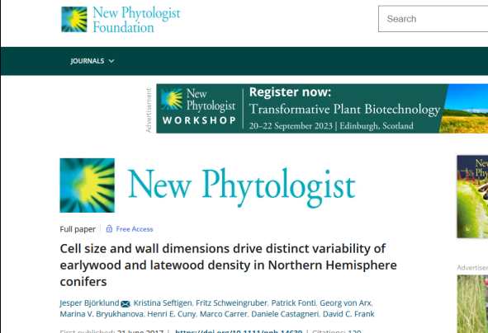Open author David C. Frank
The width and height of the screenshot is (488, 333).
tap(348, 314)
